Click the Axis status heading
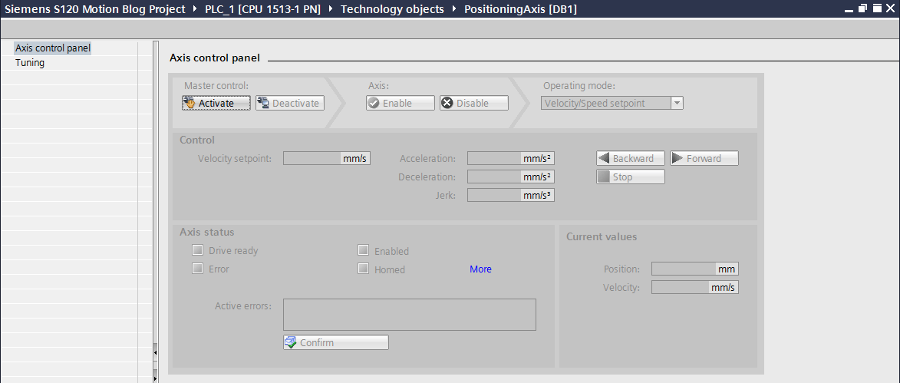The height and width of the screenshot is (383, 900). tap(206, 233)
